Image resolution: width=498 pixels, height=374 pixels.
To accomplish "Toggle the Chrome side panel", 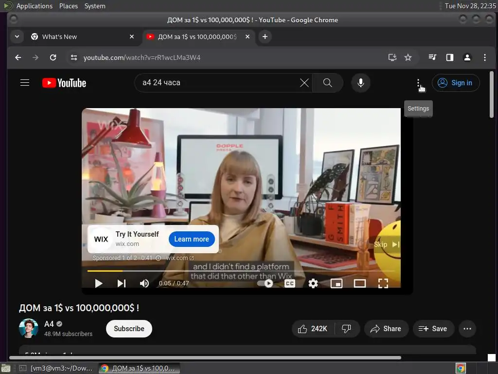I will pos(450,57).
